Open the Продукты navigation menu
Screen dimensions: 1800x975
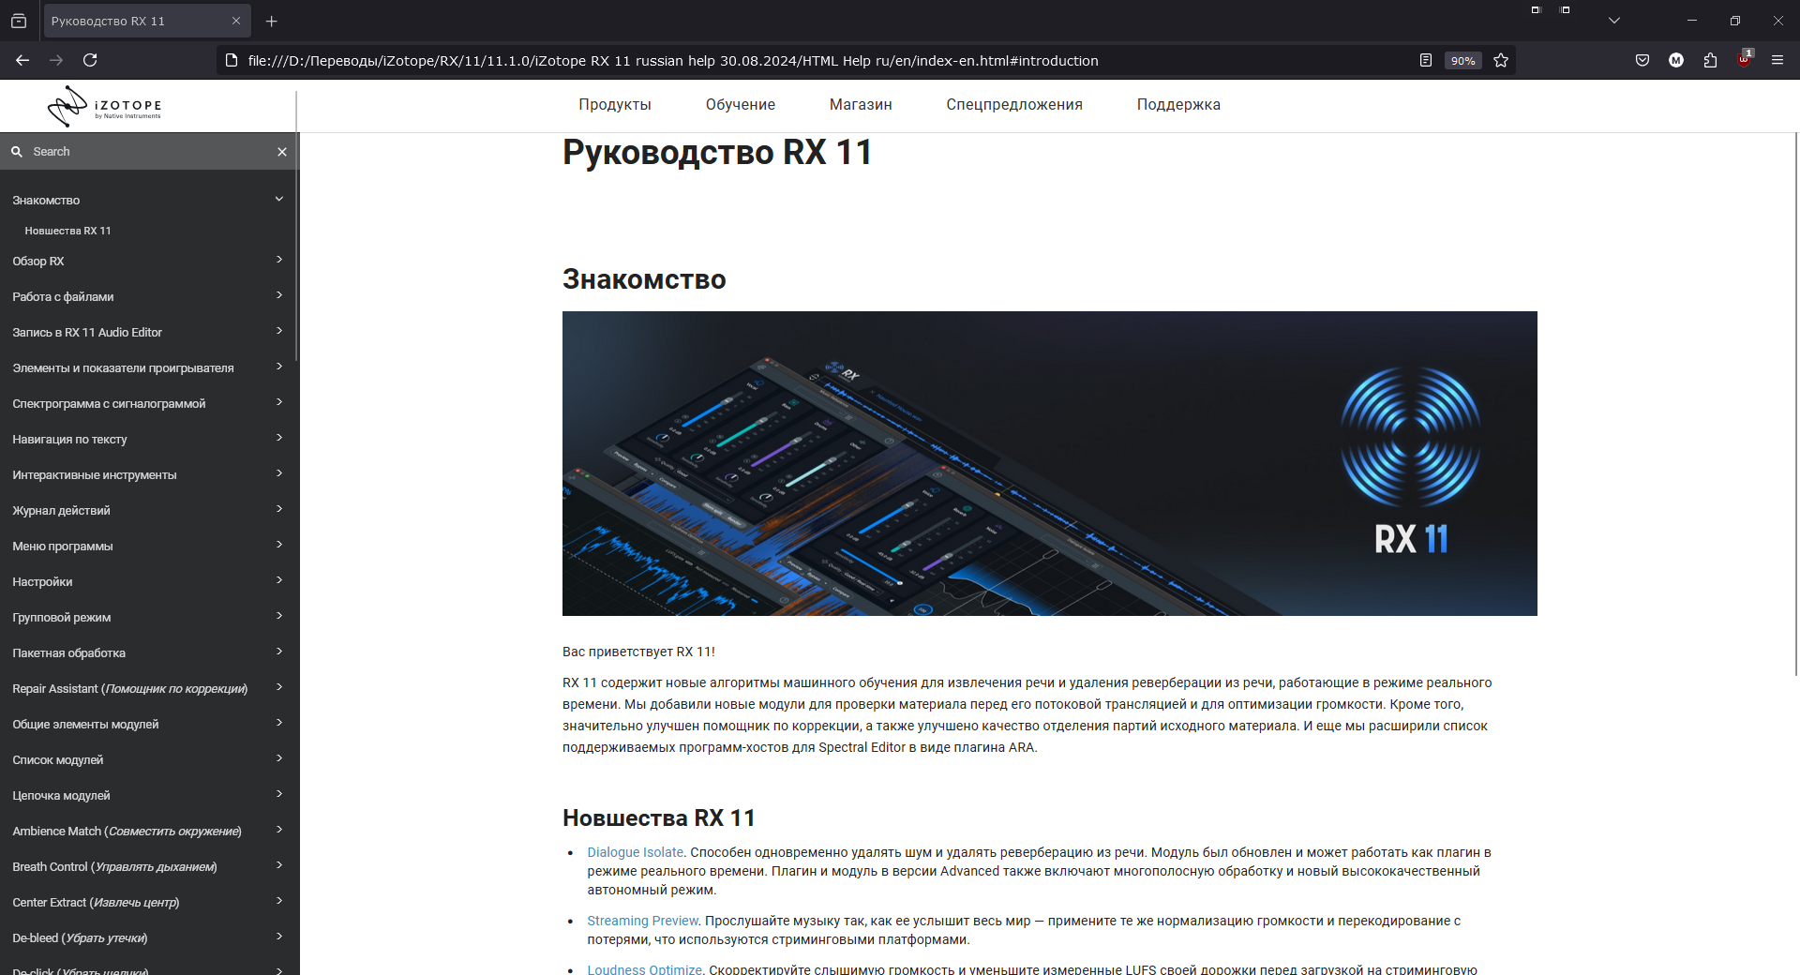click(x=615, y=105)
